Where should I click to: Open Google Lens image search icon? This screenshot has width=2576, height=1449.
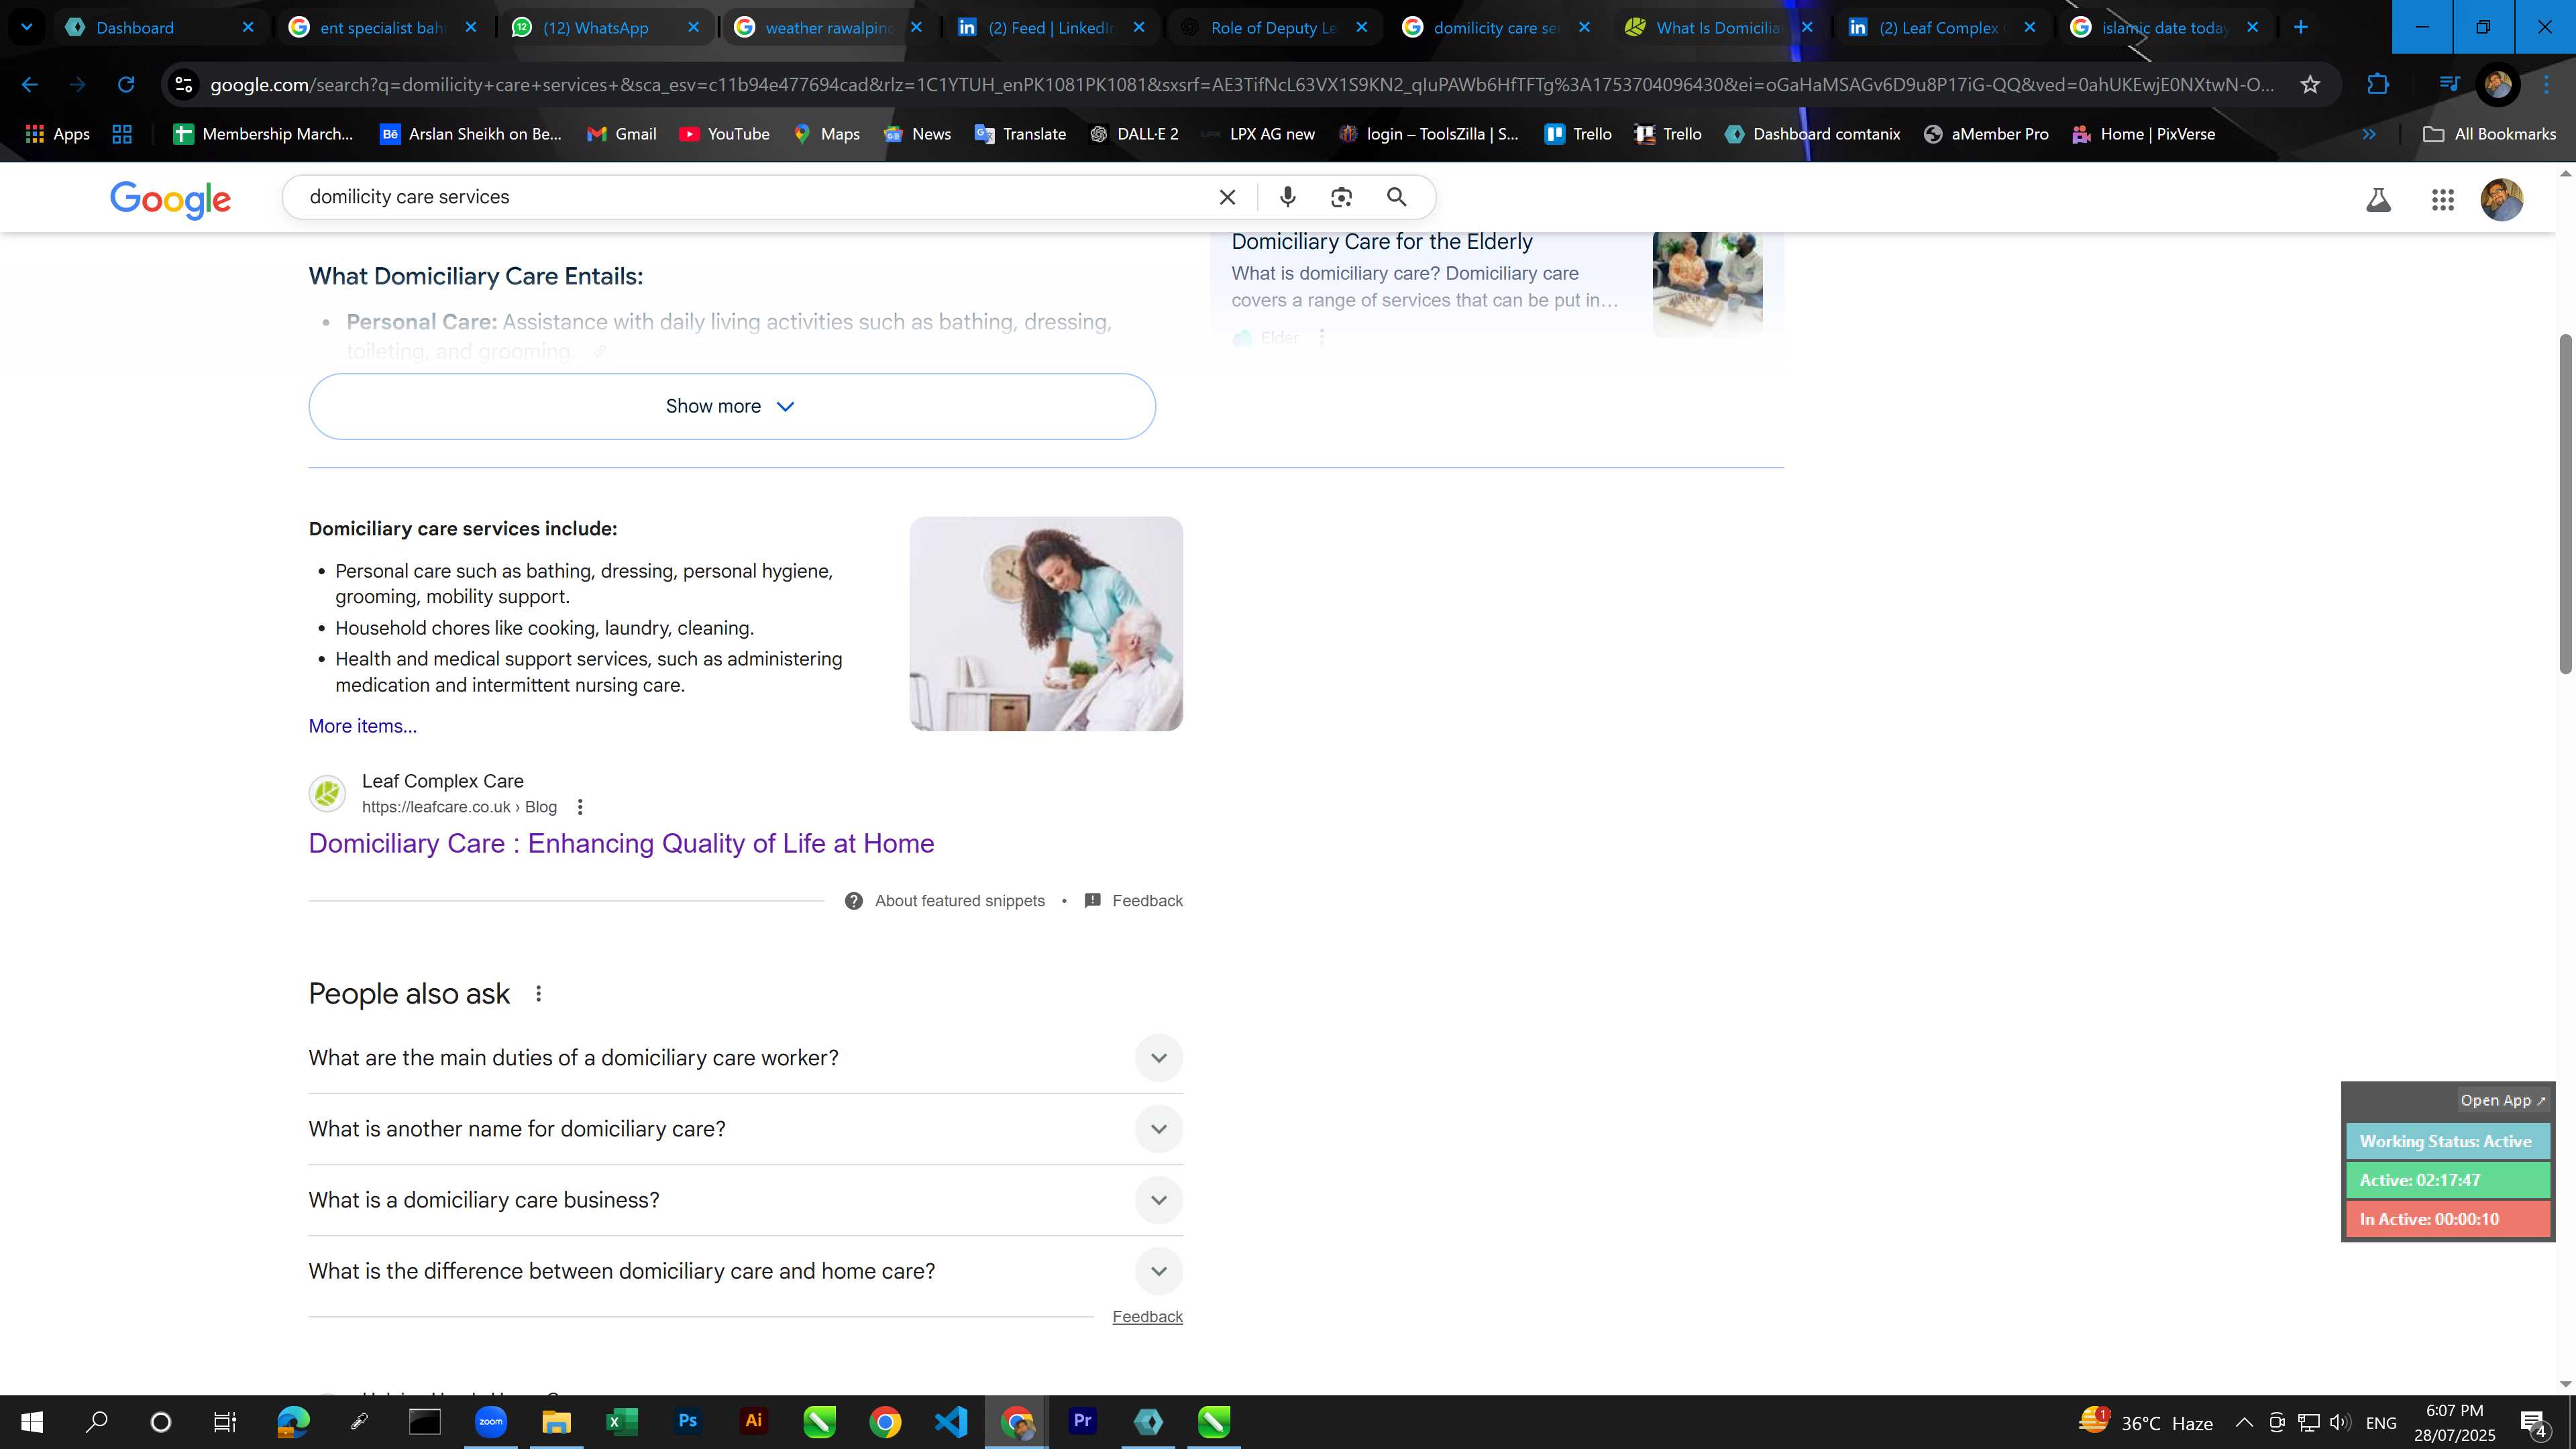(1341, 197)
